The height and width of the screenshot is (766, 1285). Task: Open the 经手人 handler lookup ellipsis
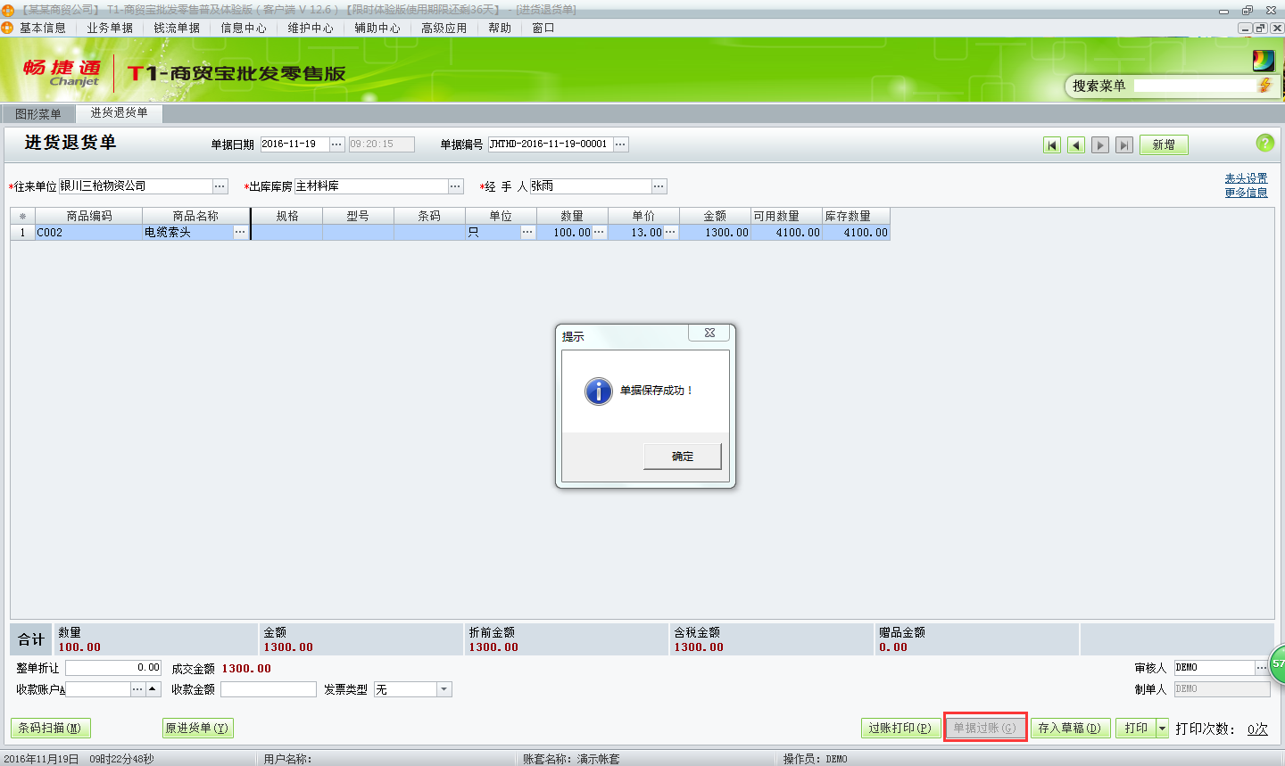[x=659, y=186]
